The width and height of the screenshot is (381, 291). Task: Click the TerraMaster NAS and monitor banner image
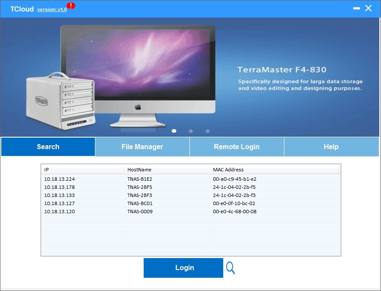click(x=121, y=77)
